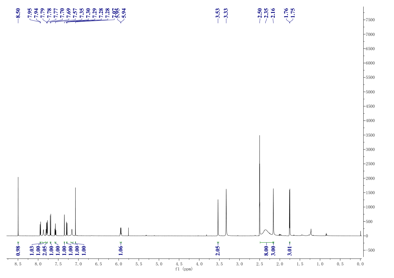Click the 3.00 integral value

(x=273, y=251)
